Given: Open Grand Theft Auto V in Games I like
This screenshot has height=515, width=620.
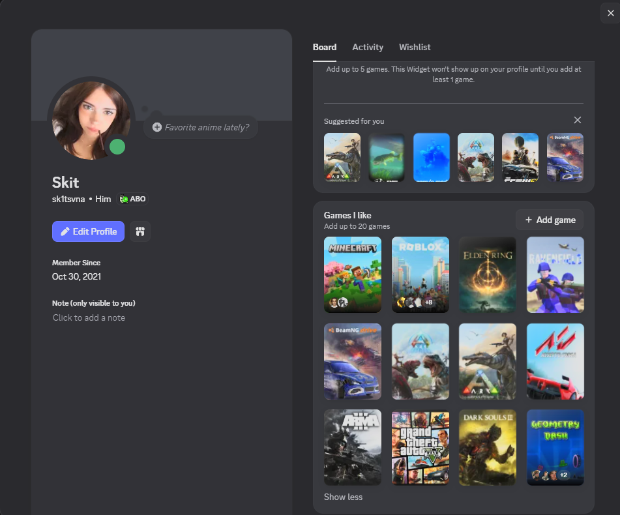Looking at the screenshot, I should (421, 447).
